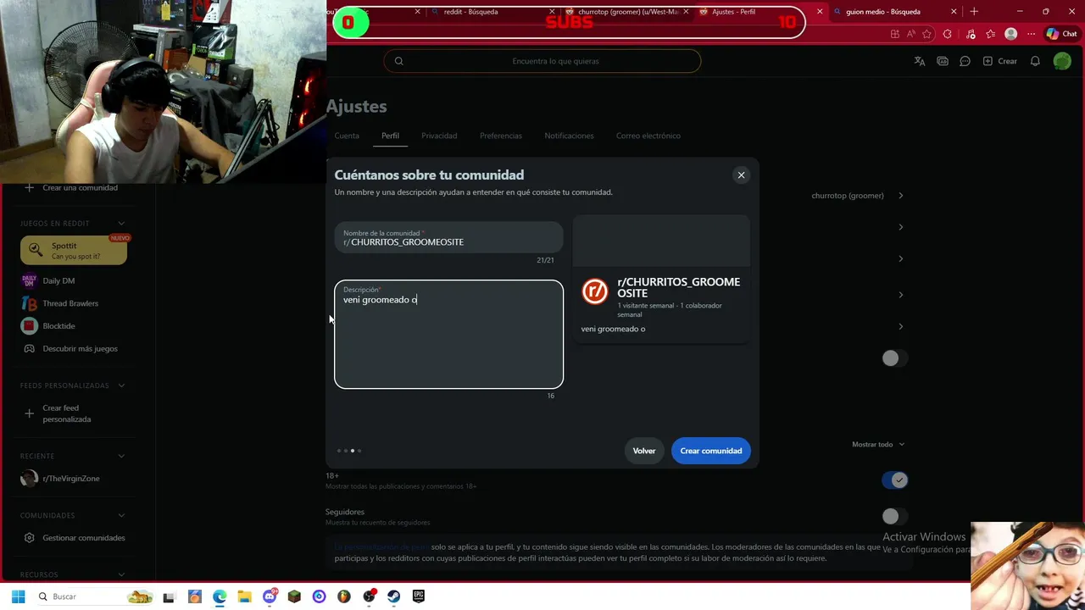Click the browser profile picture icon

coord(1010,34)
